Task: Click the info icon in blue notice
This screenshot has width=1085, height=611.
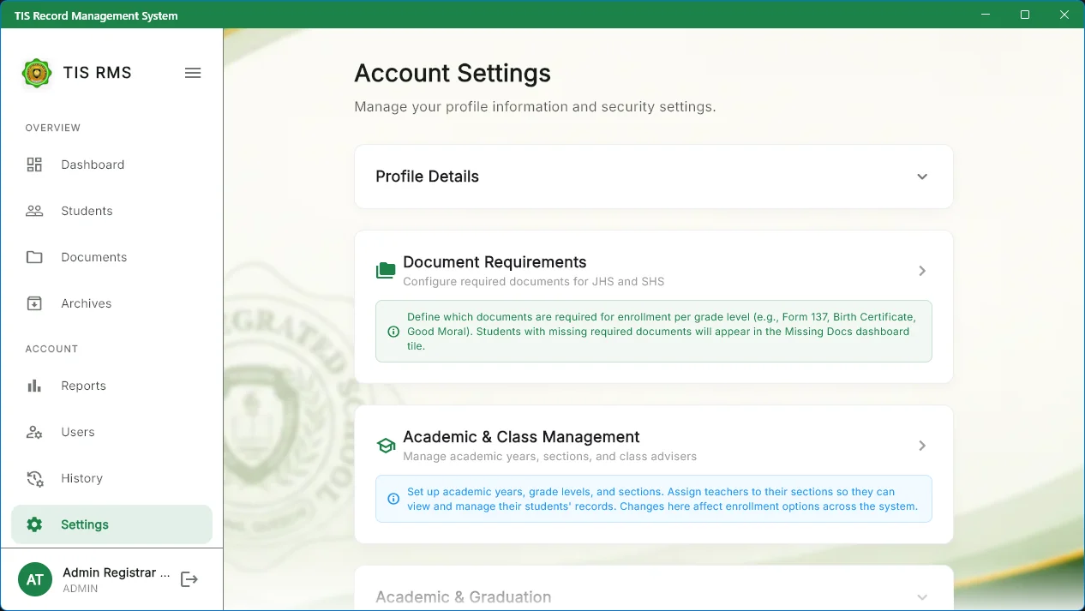Action: point(393,499)
